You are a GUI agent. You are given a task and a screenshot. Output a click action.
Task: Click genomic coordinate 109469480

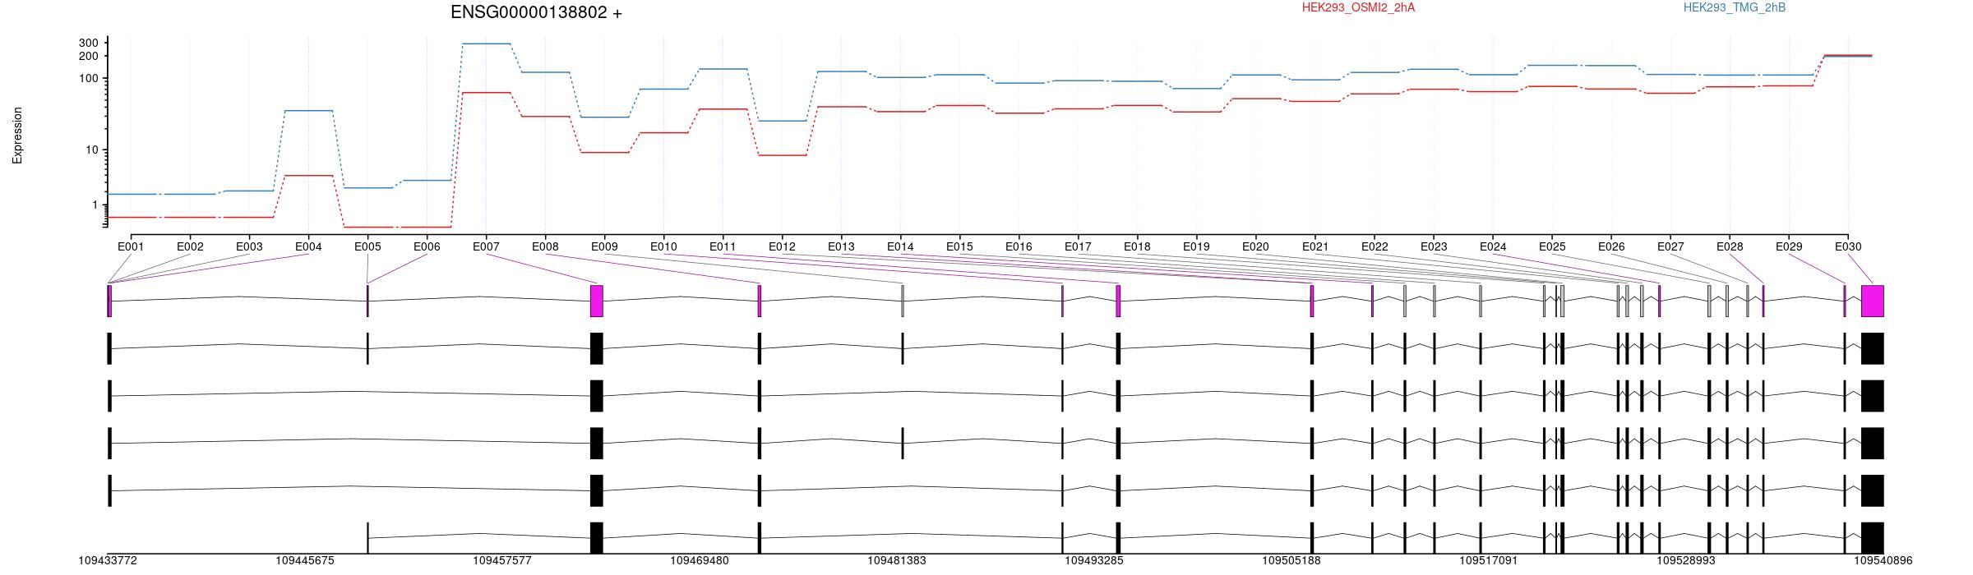[x=700, y=561]
